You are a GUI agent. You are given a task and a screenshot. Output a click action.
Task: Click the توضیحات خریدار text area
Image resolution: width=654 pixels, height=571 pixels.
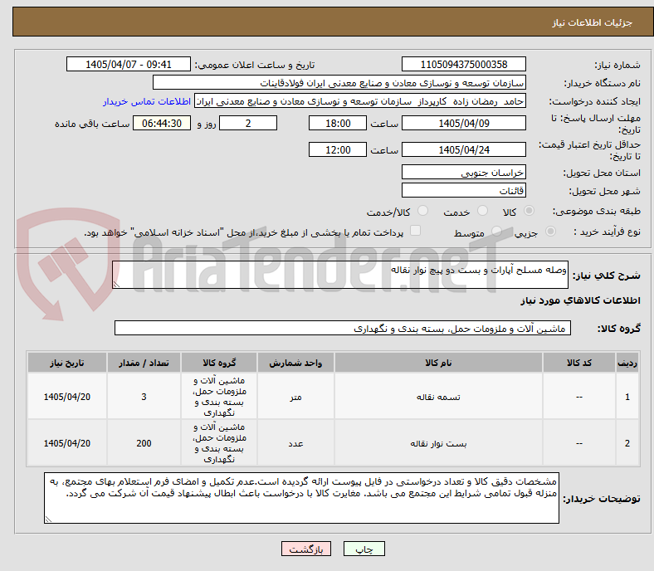pos(301,498)
